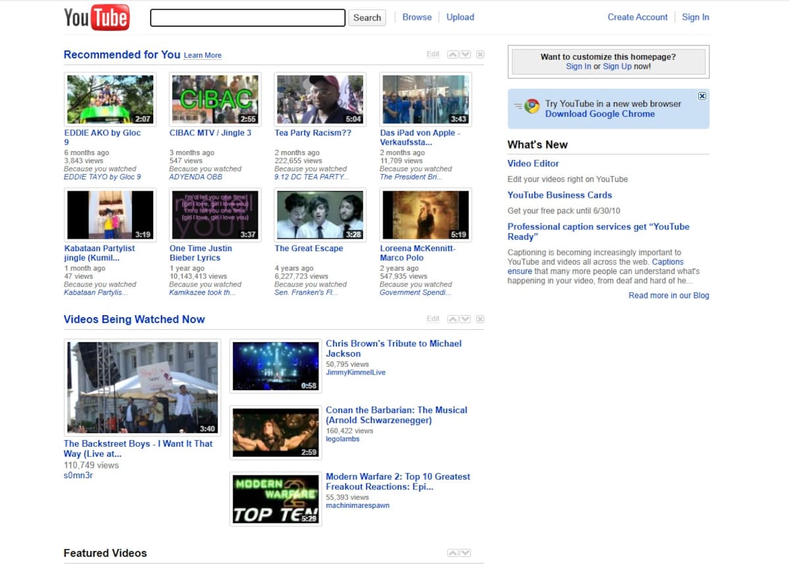Image resolution: width=789 pixels, height=565 pixels.
Task: Open the Video Editor link
Action: [533, 164]
